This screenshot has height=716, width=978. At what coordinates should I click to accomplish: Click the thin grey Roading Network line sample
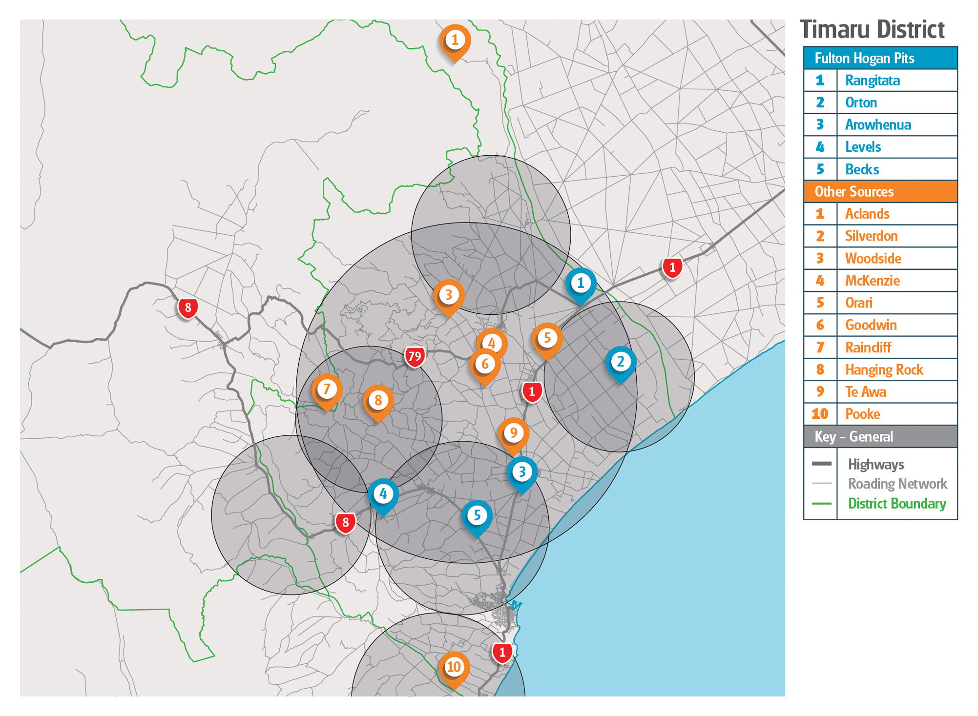click(822, 483)
